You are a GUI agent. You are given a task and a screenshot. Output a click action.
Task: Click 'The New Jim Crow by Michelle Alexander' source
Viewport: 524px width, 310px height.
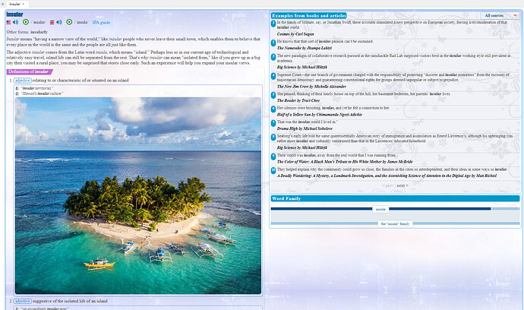tap(311, 87)
